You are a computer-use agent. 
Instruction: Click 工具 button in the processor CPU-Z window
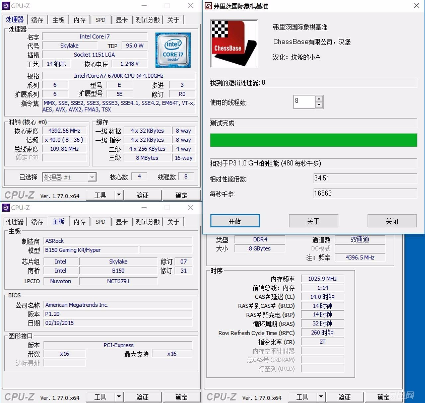point(100,195)
